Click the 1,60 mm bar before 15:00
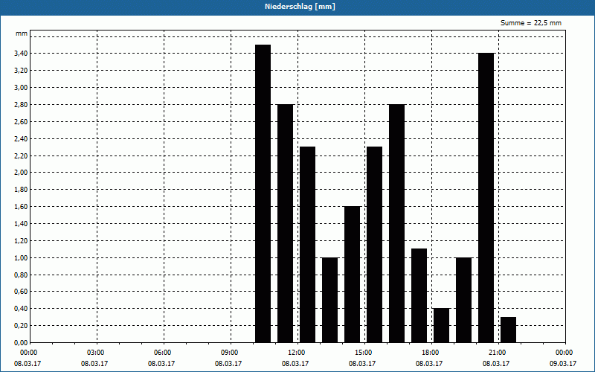Image resolution: width=595 pixels, height=372 pixels. [352, 275]
